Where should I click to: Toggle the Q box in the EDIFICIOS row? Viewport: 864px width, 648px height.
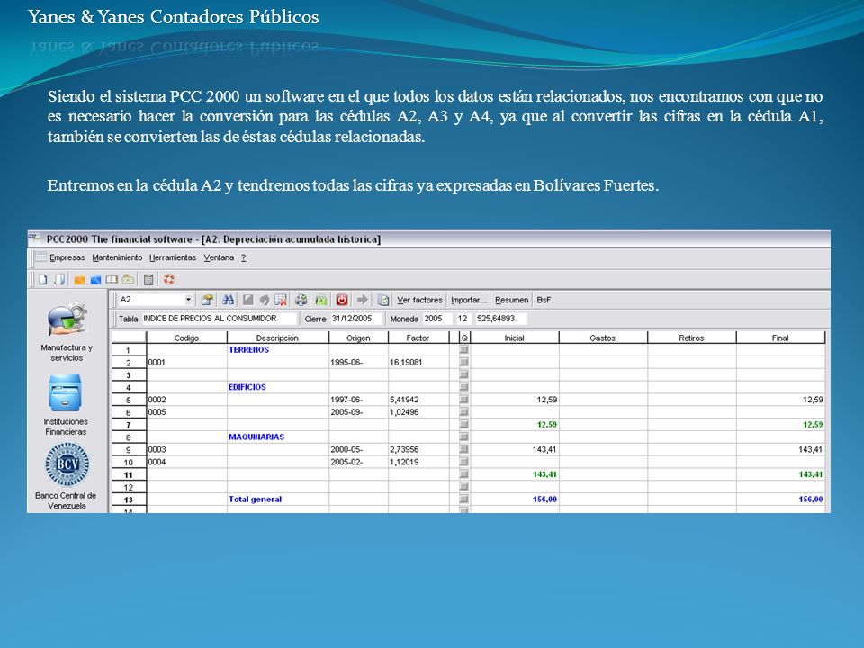464,387
